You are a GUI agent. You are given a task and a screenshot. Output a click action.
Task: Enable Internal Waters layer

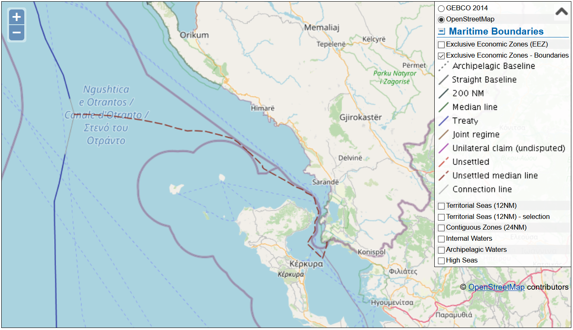tap(441, 239)
